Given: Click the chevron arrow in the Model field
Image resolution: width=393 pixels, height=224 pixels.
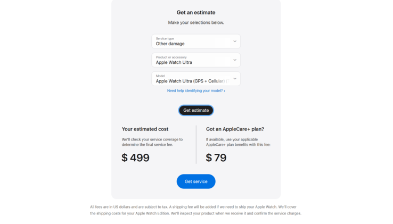Looking at the screenshot, I should tap(234, 79).
